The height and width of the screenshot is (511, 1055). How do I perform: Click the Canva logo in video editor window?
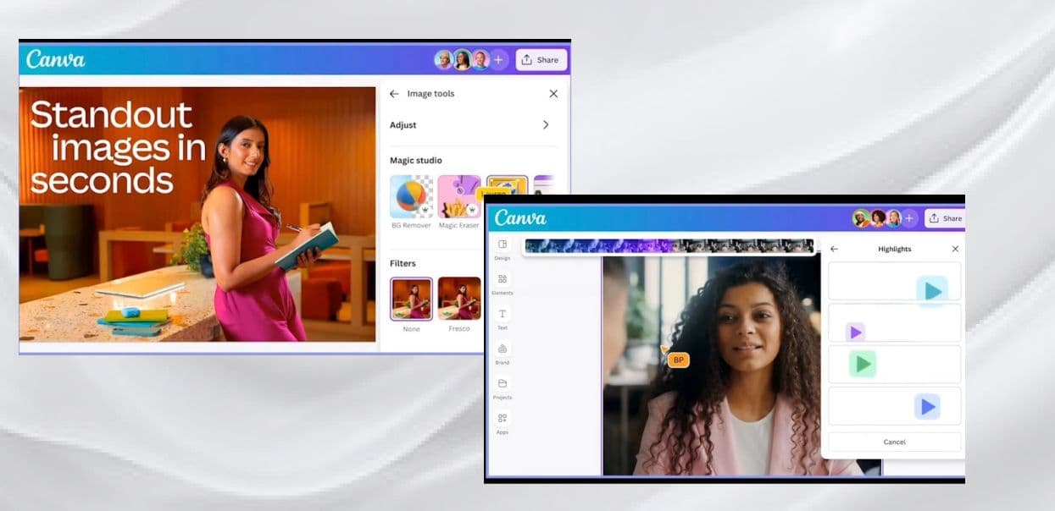[519, 217]
